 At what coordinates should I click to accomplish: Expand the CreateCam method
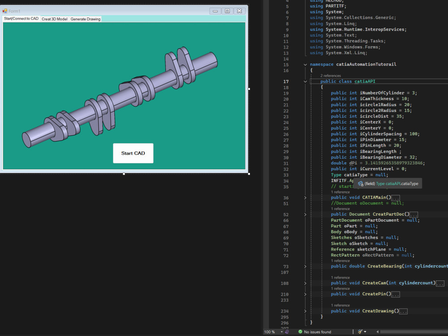(305, 283)
